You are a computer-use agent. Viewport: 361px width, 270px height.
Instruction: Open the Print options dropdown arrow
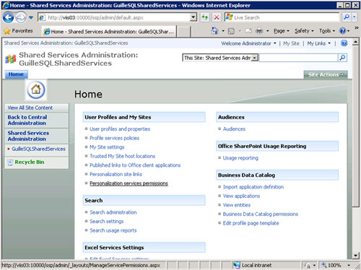268,31
